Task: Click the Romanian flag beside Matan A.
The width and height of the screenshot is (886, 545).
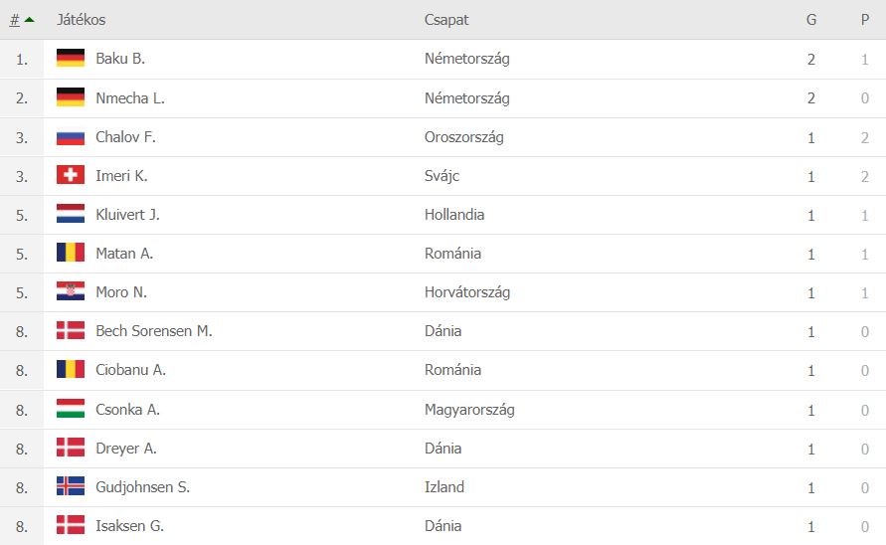Action: click(71, 253)
